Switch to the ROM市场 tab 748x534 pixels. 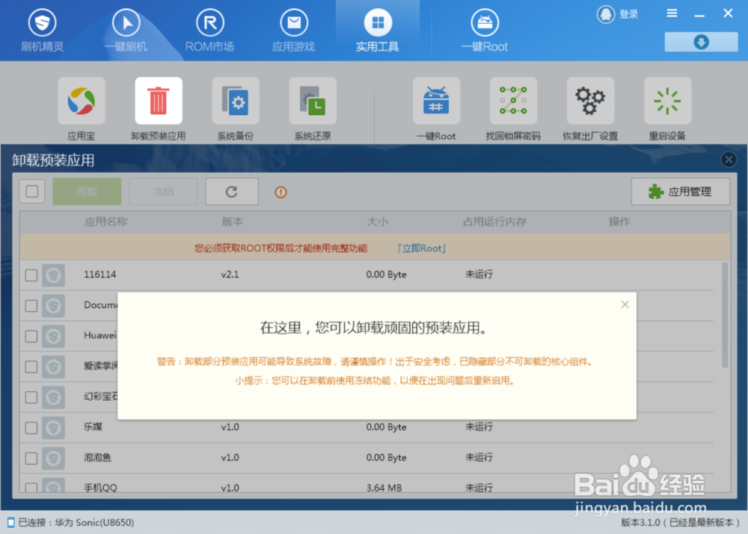pyautogui.click(x=209, y=30)
